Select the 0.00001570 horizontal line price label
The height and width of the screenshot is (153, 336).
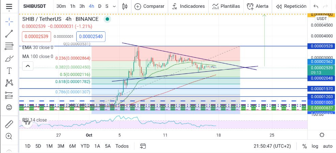pos(321,89)
